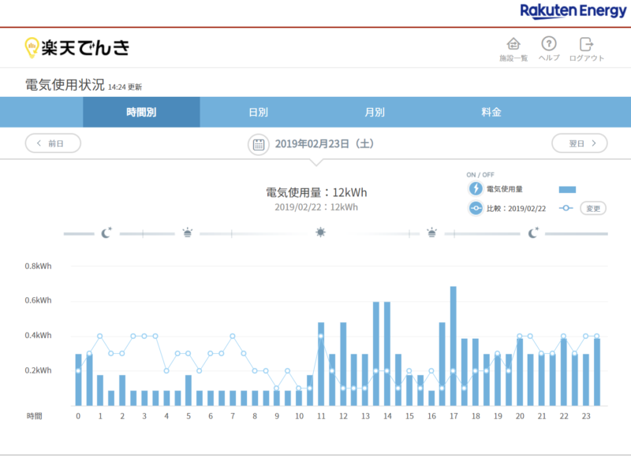Open the 料金 charges tab
Image resolution: width=631 pixels, height=457 pixels.
(491, 112)
